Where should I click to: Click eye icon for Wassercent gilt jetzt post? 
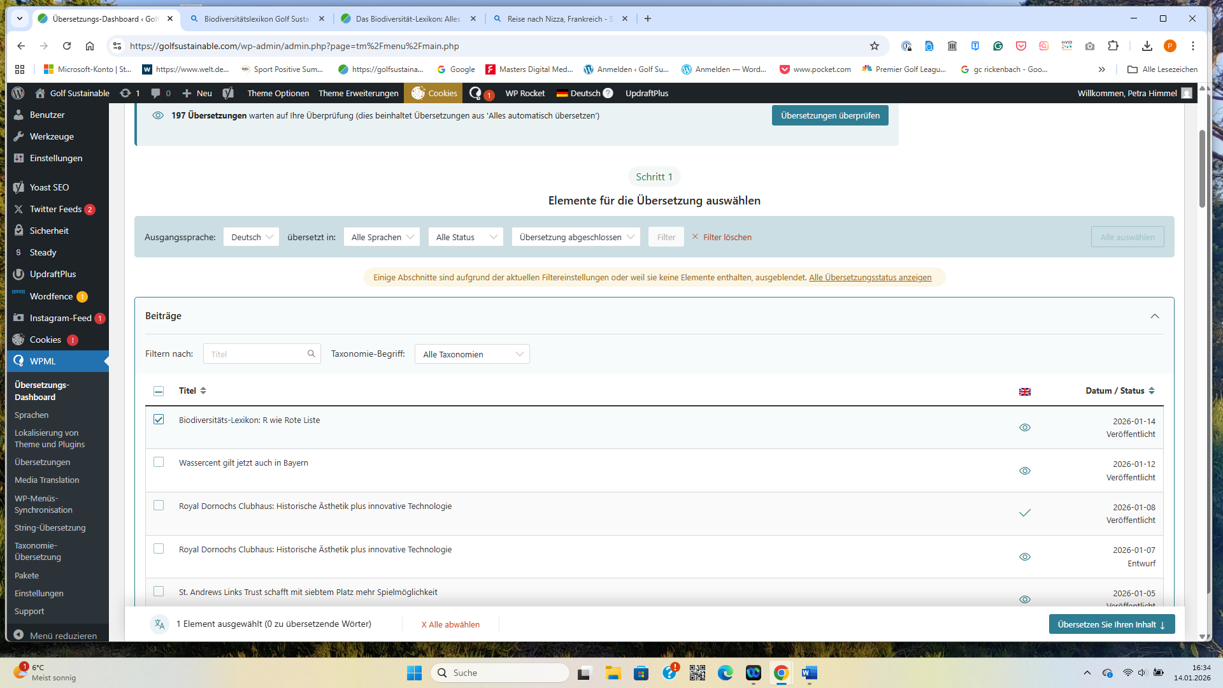point(1024,471)
